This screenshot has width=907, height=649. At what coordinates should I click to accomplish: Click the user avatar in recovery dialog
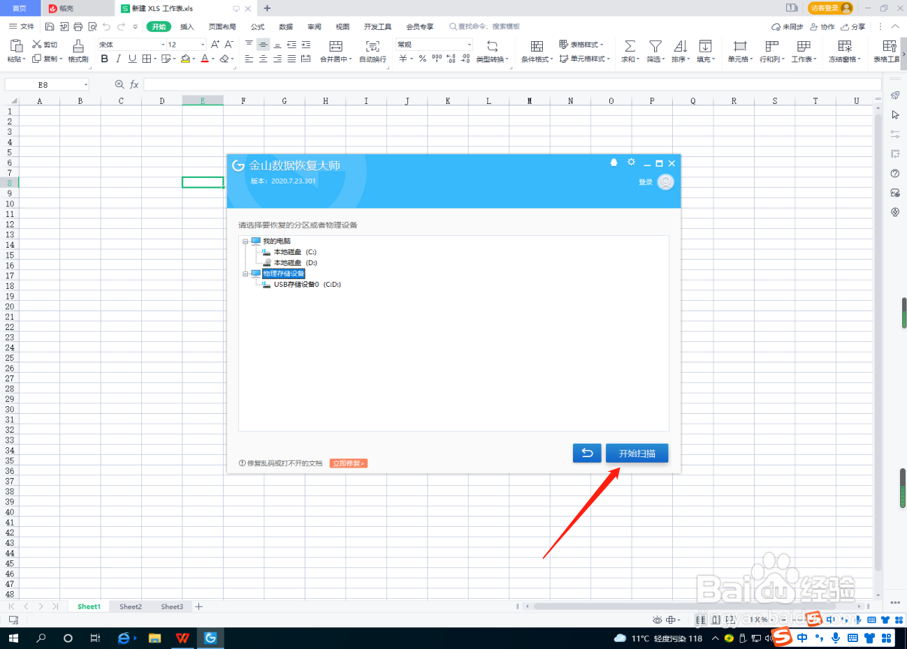[x=666, y=182]
